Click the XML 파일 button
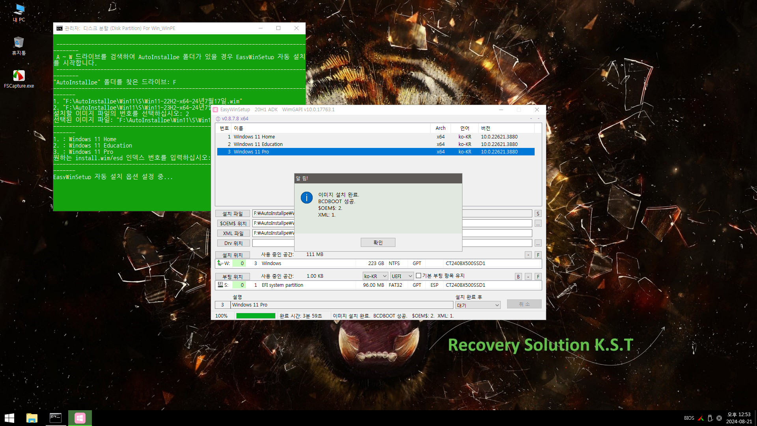Screen dimensions: 757x426 click(x=233, y=233)
